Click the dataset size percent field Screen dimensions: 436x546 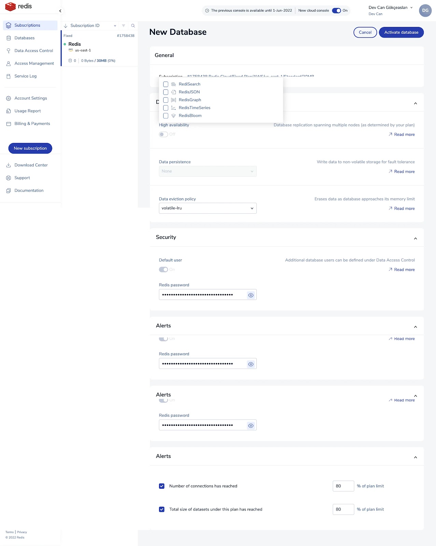343,509
